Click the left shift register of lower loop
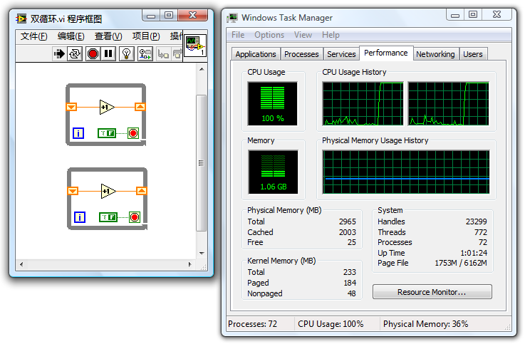 (72, 191)
